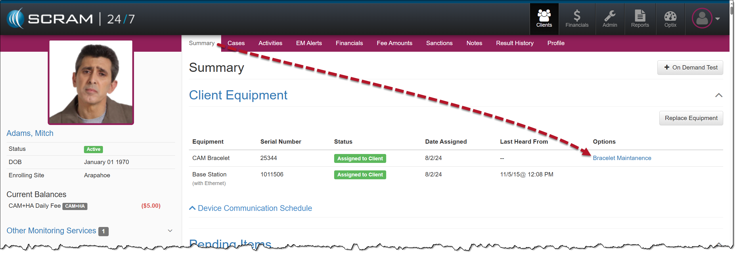The width and height of the screenshot is (737, 256).
Task: Click the On Demand Test button
Action: click(690, 68)
